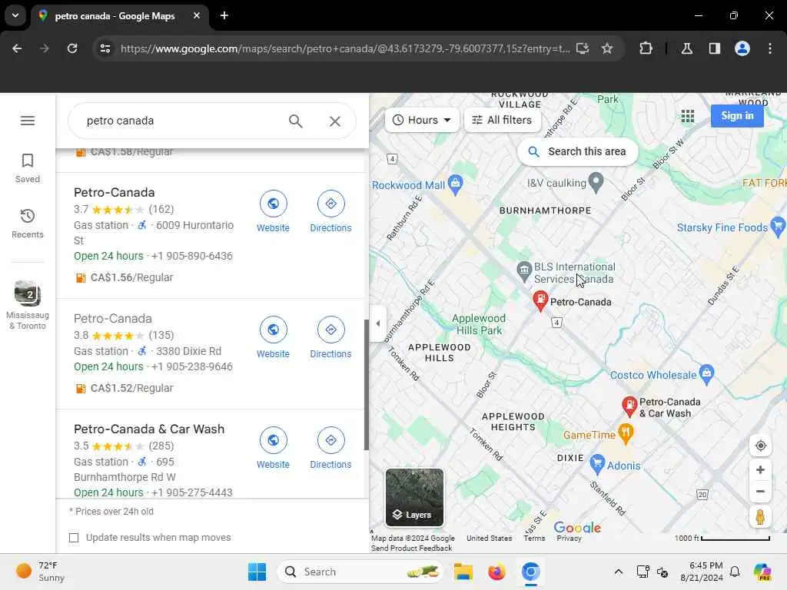View site information icon in address bar

[105, 48]
